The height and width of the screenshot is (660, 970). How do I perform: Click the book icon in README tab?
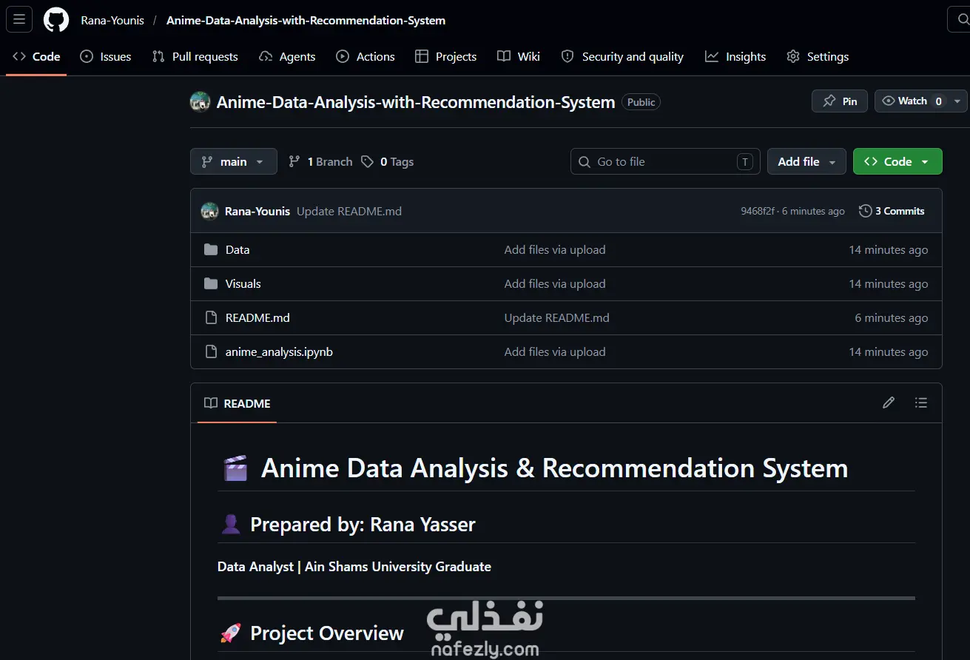click(x=211, y=403)
